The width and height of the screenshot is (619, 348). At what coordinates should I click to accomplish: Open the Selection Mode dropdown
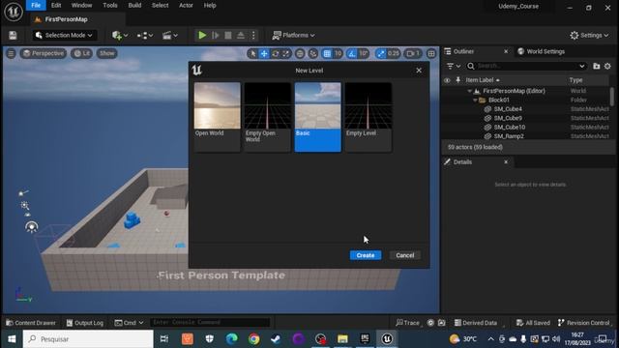click(x=65, y=36)
